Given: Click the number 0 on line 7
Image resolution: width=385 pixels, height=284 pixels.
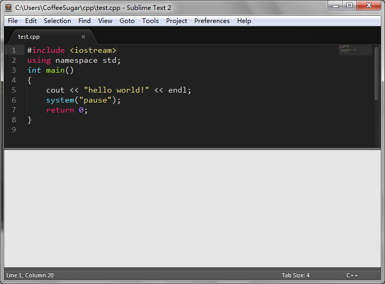Looking at the screenshot, I should click(x=81, y=110).
